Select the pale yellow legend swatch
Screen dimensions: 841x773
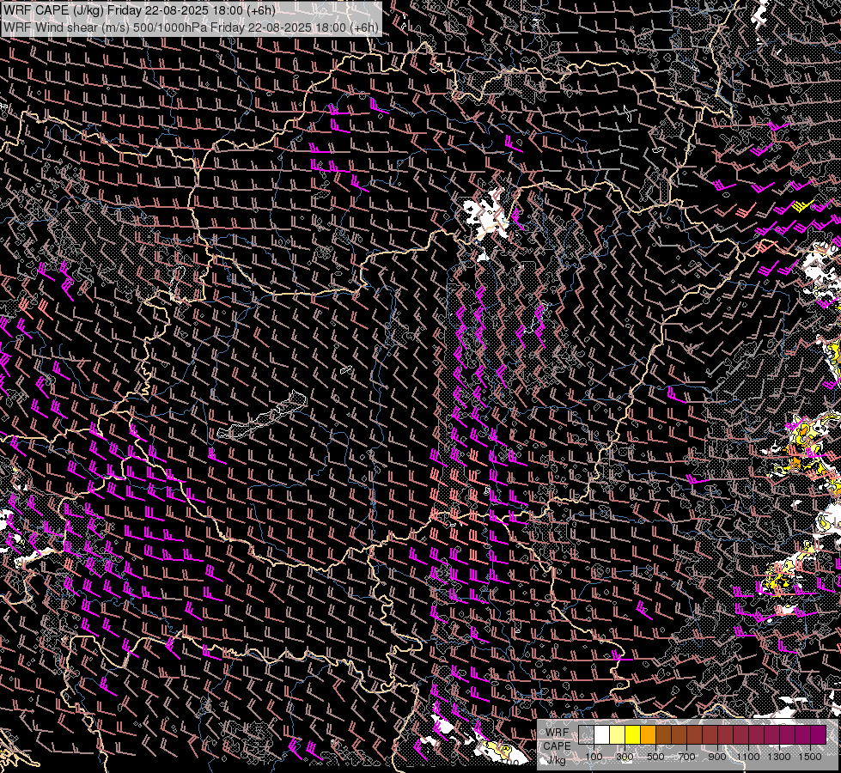618,734
